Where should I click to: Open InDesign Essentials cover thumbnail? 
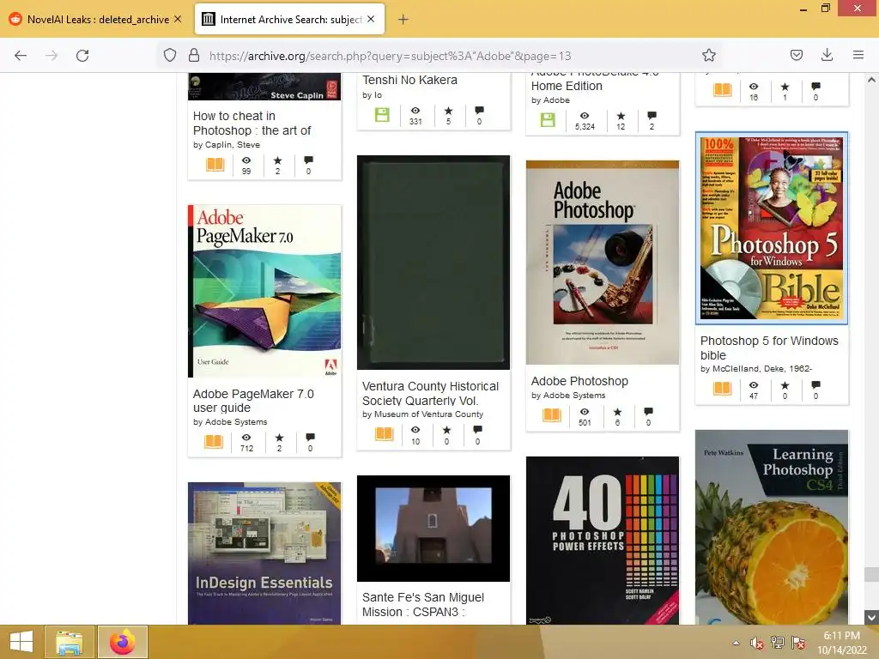264,553
